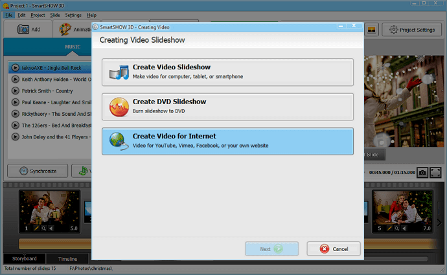
Task: Click magnifier icon on slide 5
Action: point(397,228)
